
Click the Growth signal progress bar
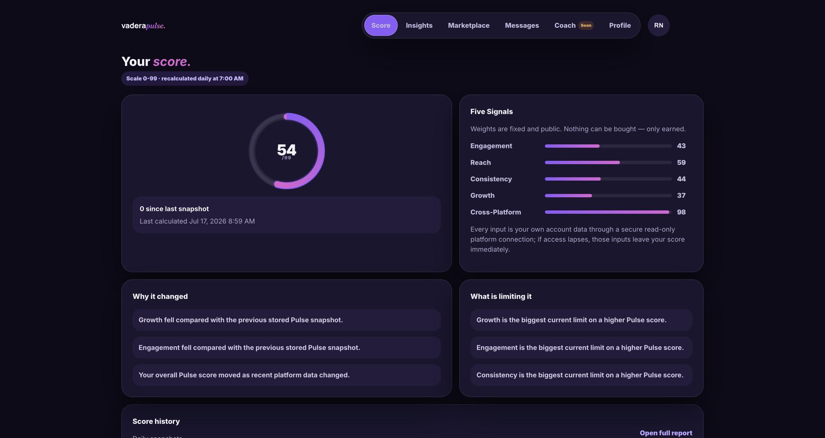[608, 196]
